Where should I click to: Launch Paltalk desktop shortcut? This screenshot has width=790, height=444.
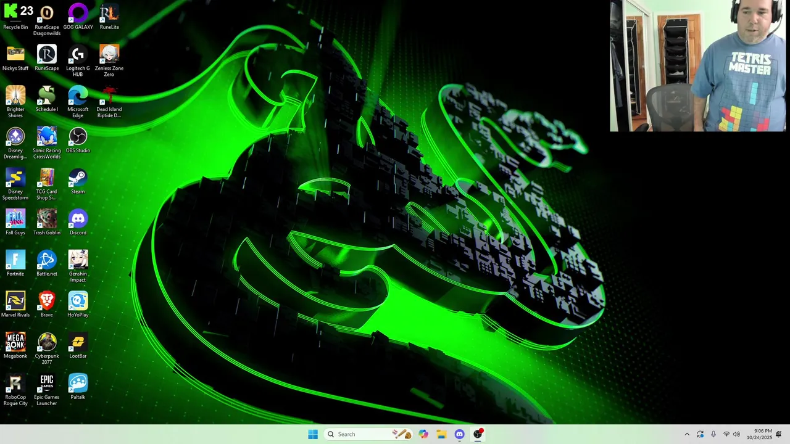coord(78,387)
